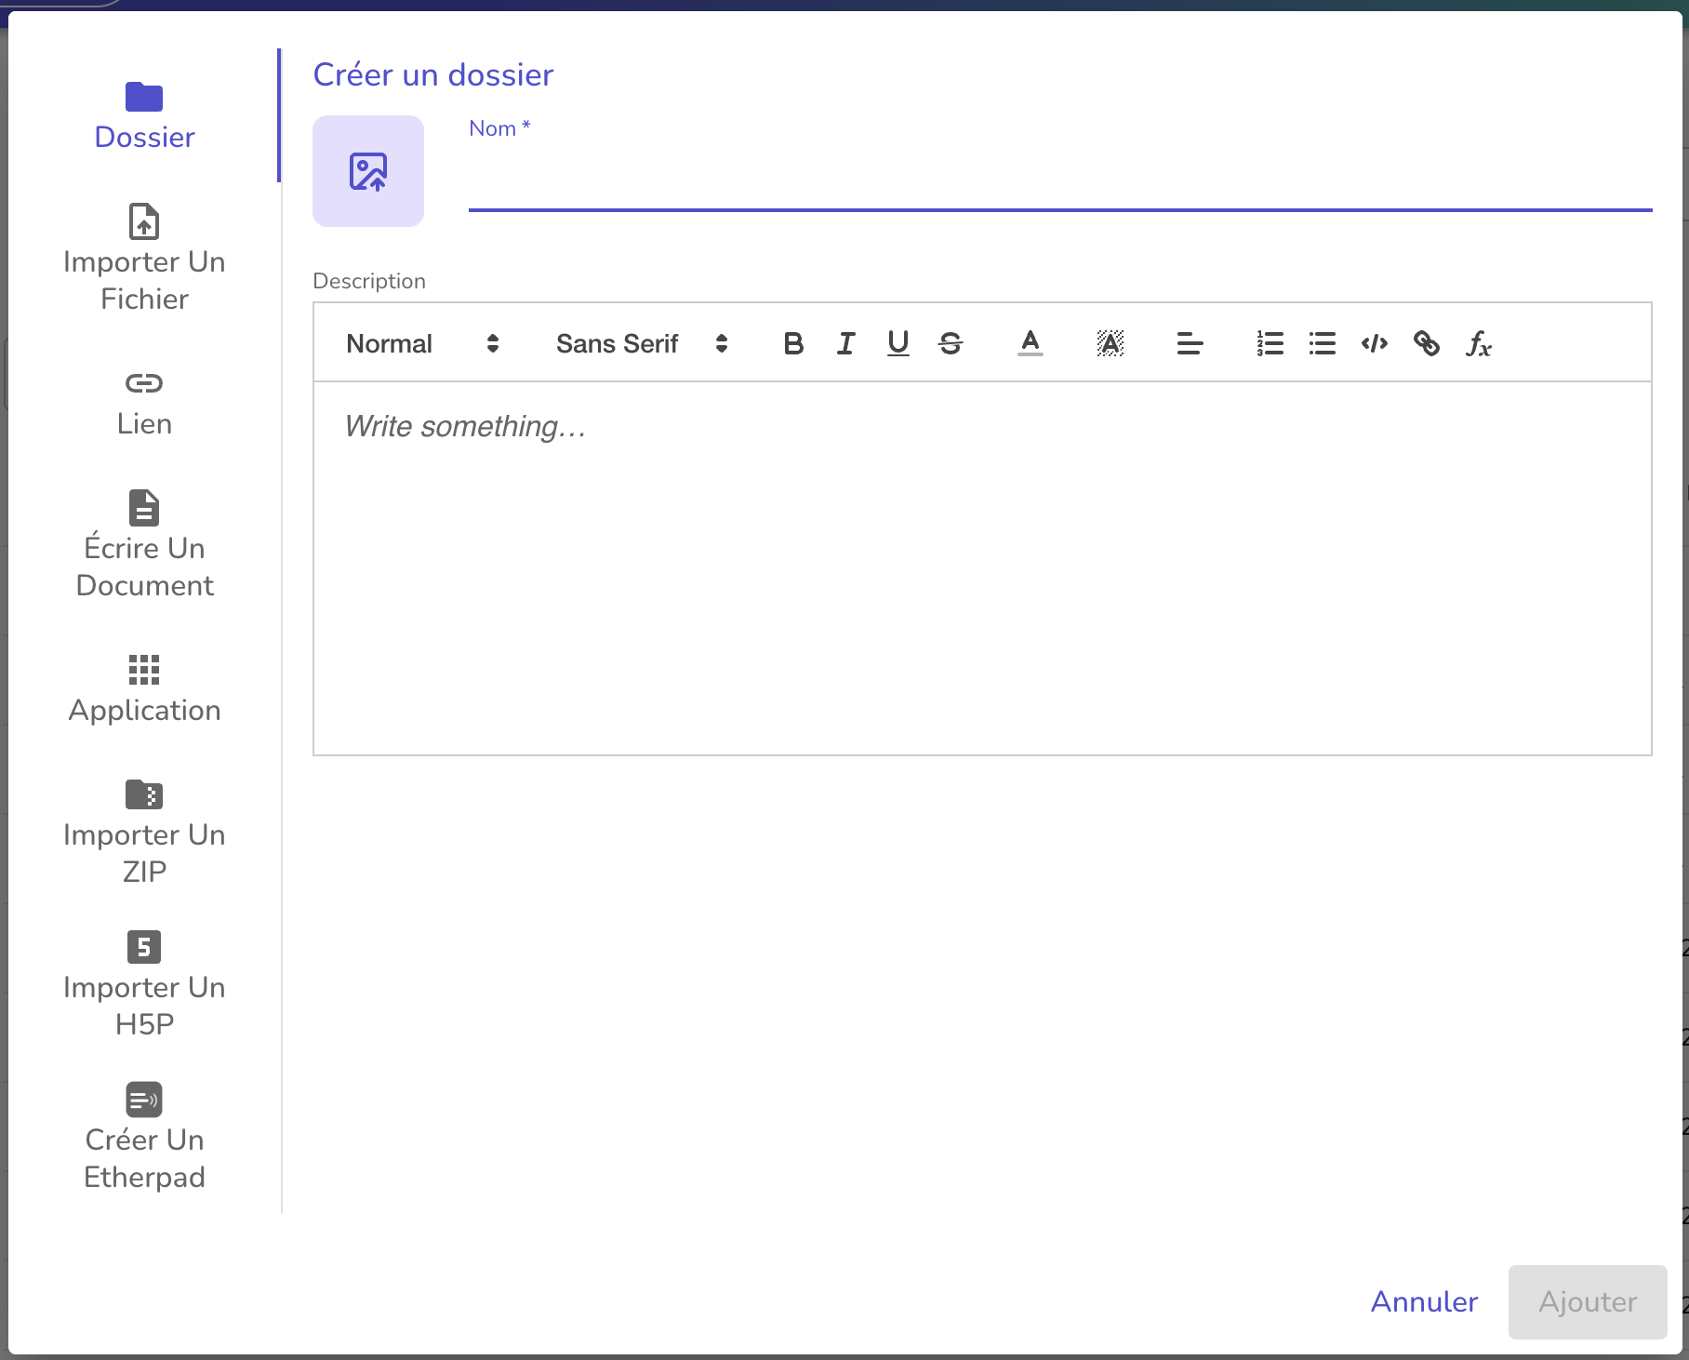
Task: Open the text background highlight picker
Action: (x=1110, y=344)
